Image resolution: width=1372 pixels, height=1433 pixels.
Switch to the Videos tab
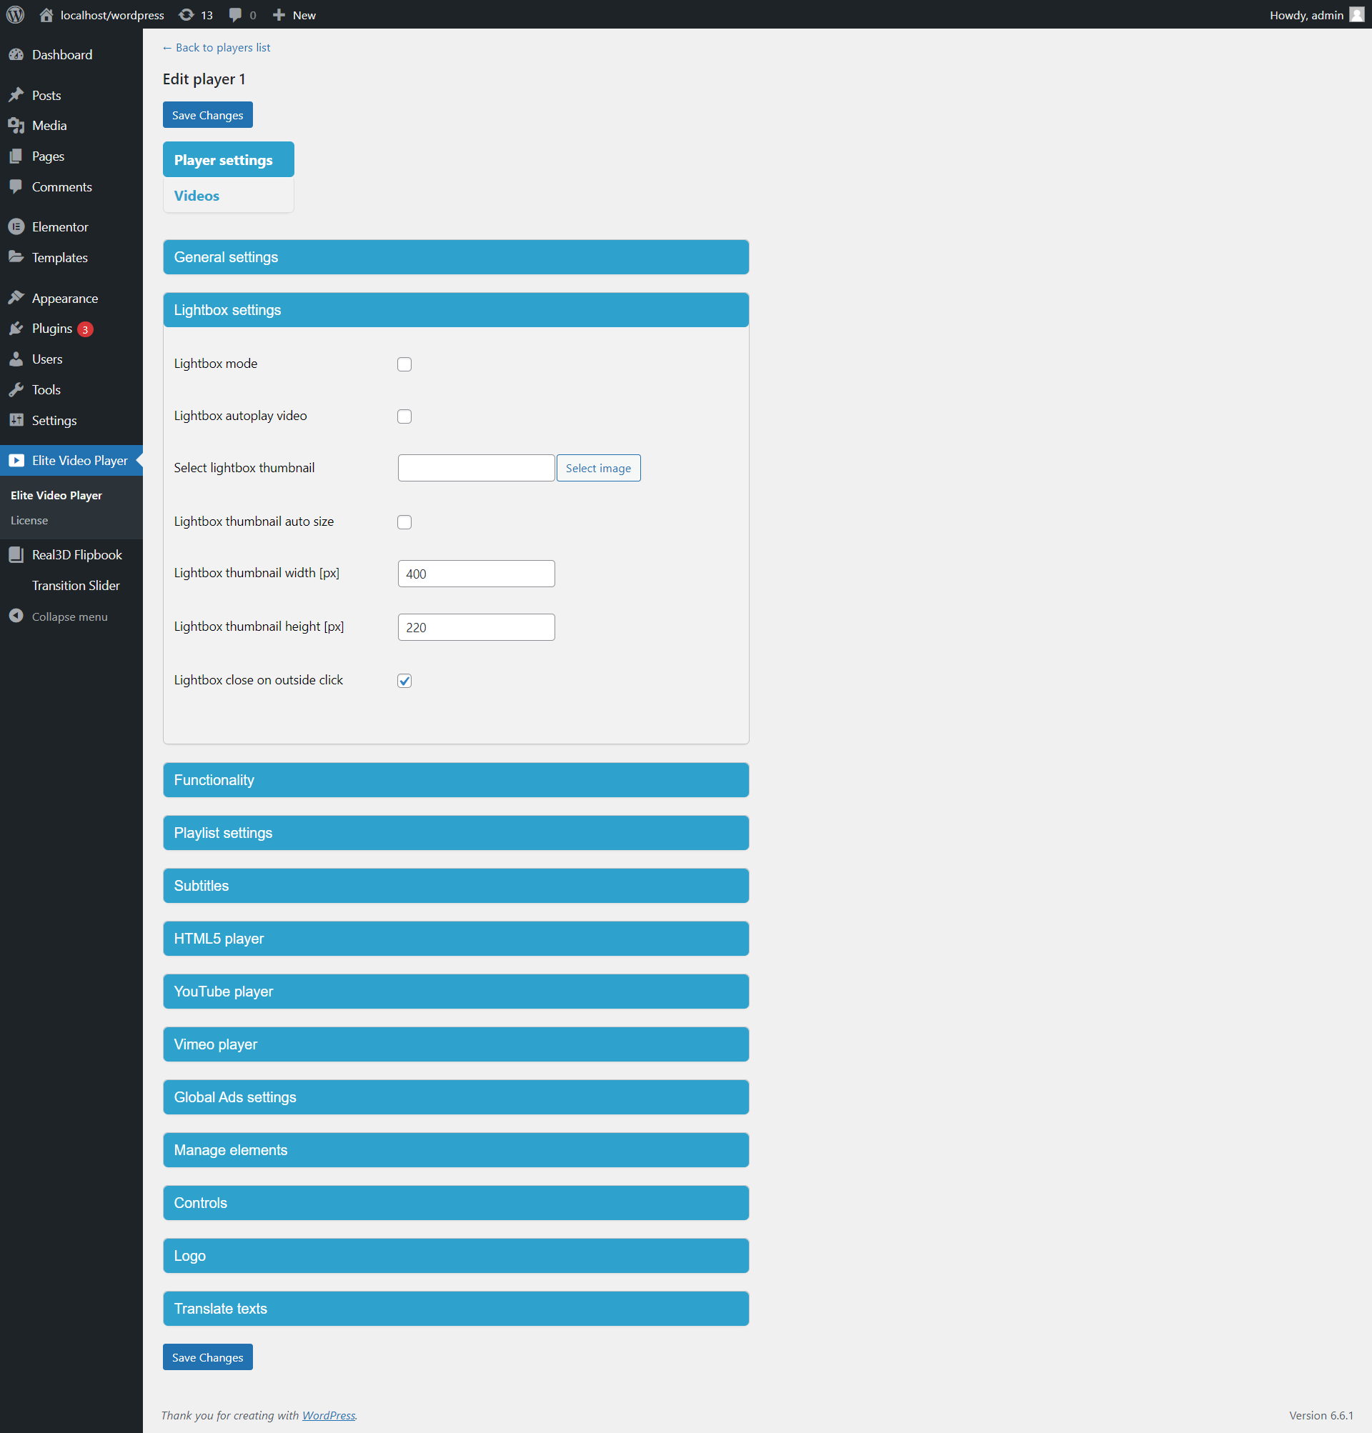coord(197,196)
